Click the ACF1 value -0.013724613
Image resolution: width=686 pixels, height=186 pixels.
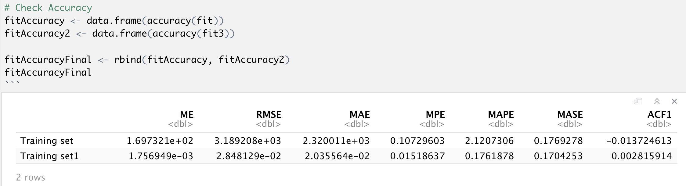639,141
